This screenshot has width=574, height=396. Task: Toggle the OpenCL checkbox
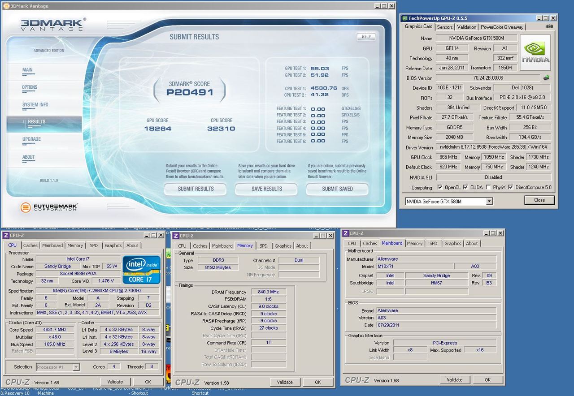[440, 187]
